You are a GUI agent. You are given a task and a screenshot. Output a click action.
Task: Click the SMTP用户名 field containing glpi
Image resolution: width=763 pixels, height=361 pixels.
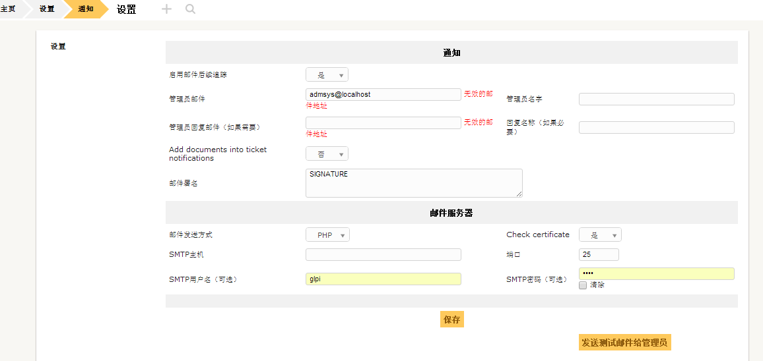click(x=383, y=279)
